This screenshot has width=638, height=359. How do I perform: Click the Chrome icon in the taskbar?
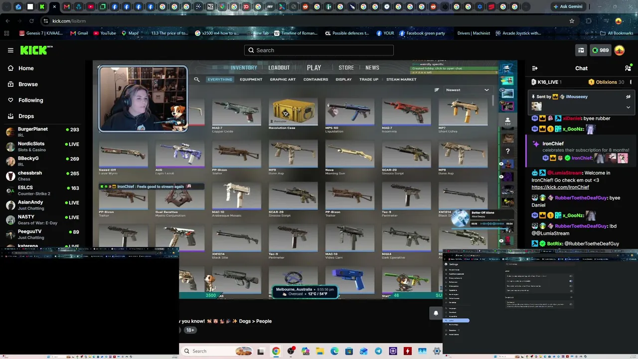click(x=276, y=351)
